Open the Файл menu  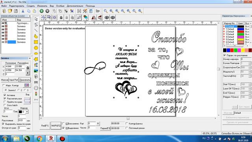tap(4, 6)
